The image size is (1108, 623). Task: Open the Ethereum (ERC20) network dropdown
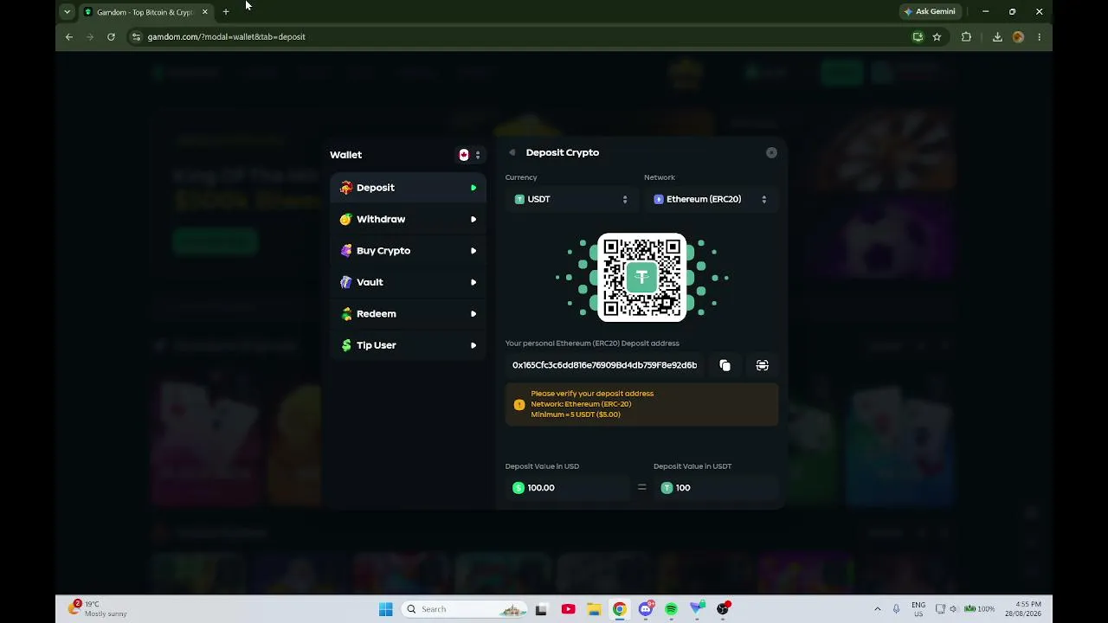[x=711, y=199]
